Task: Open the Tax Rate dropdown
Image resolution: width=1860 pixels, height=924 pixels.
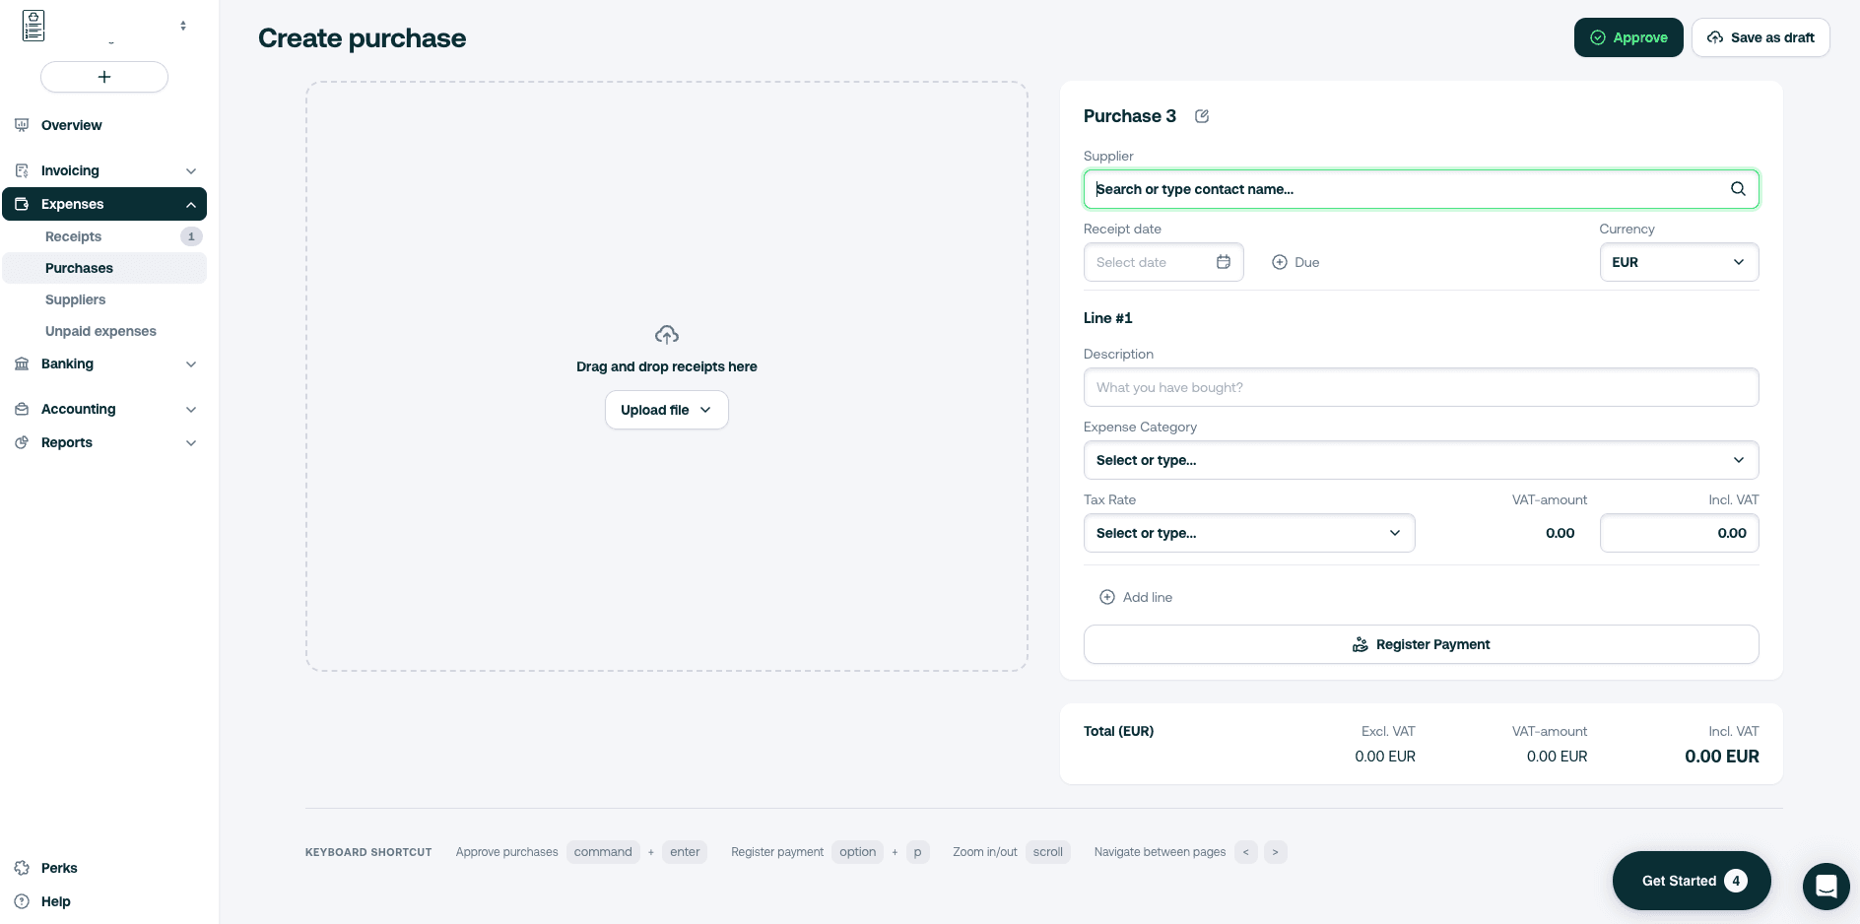Action: point(1248,533)
